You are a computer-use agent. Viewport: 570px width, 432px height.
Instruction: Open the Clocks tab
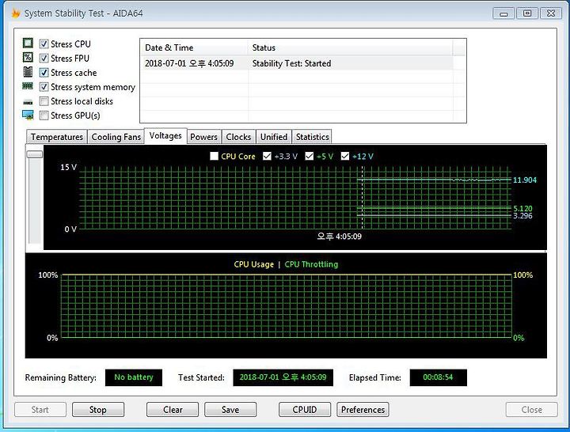coord(238,137)
